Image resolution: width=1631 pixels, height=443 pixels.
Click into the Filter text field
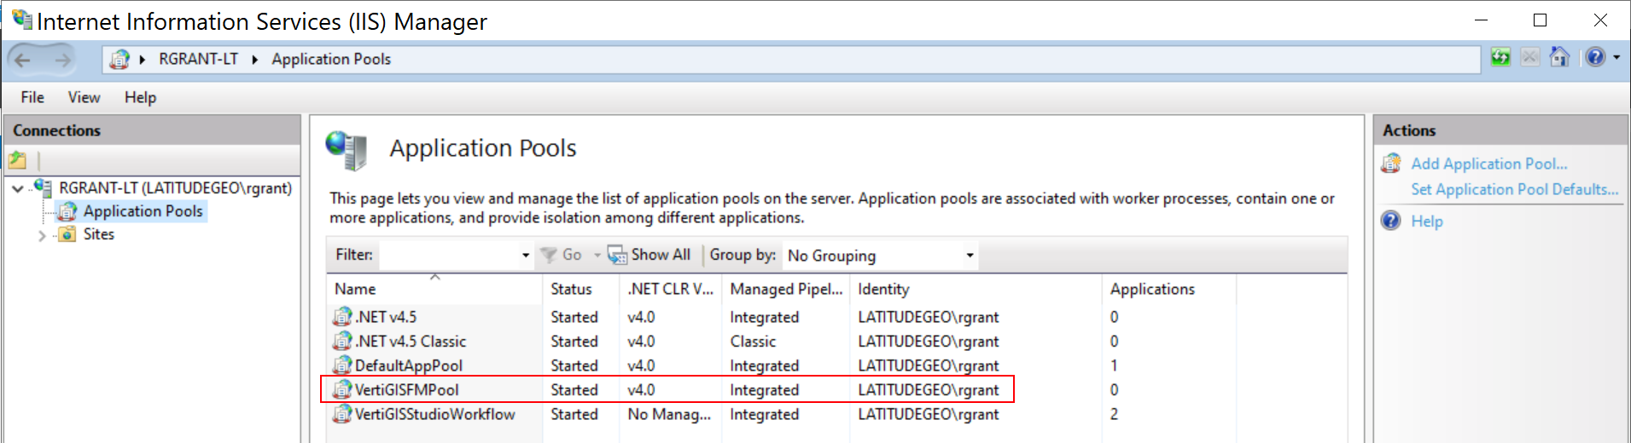449,255
